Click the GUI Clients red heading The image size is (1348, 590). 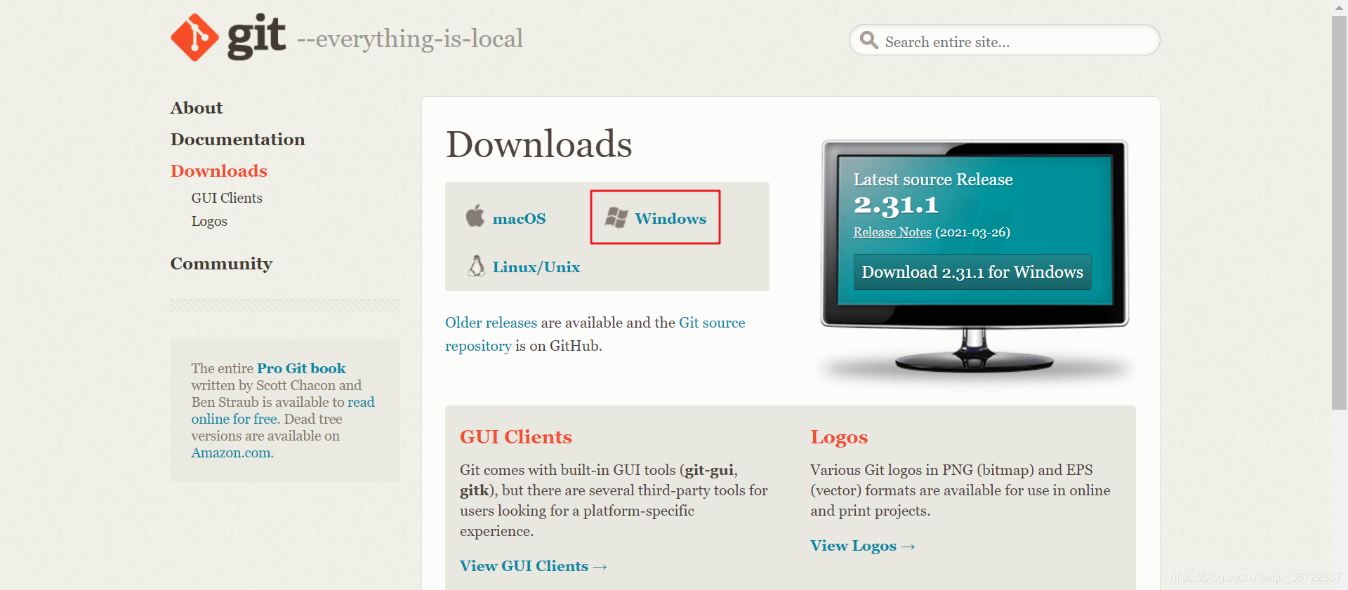pyautogui.click(x=516, y=437)
